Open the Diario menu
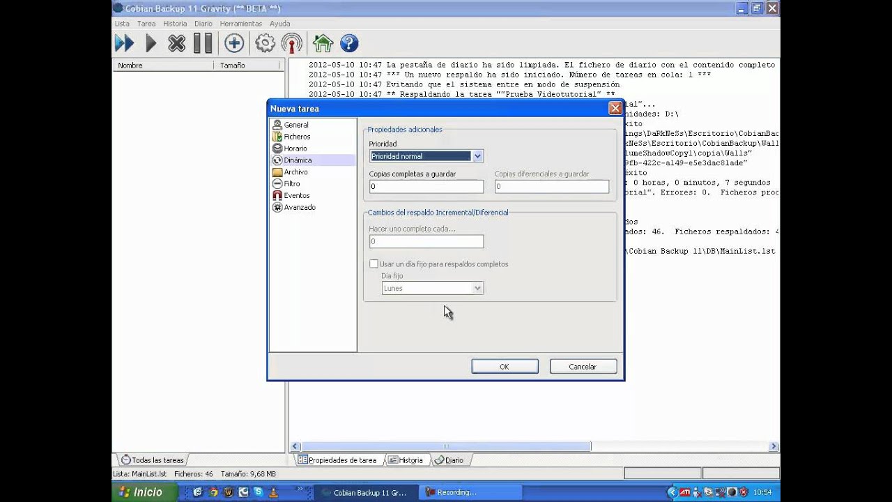The height and width of the screenshot is (502, 892). (x=203, y=24)
